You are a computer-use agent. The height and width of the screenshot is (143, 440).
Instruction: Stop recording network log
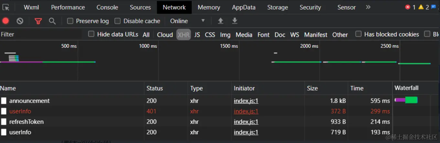[x=5, y=21]
